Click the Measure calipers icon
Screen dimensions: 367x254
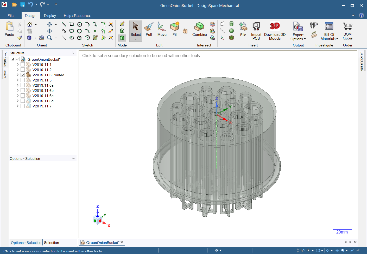[314, 25]
